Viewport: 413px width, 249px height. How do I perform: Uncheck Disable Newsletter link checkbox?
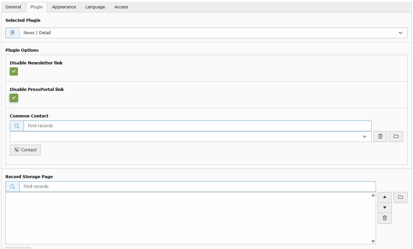[x=14, y=71]
